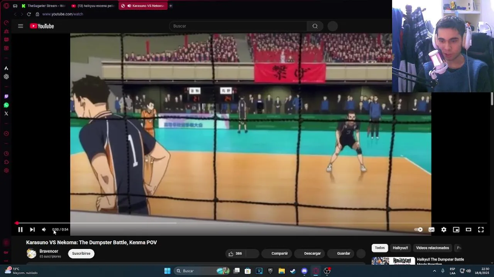
Task: Open the Windows Start menu
Action: click(167, 271)
